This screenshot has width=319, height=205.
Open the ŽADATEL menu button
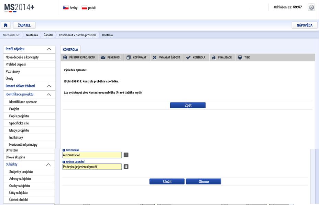tap(24, 25)
